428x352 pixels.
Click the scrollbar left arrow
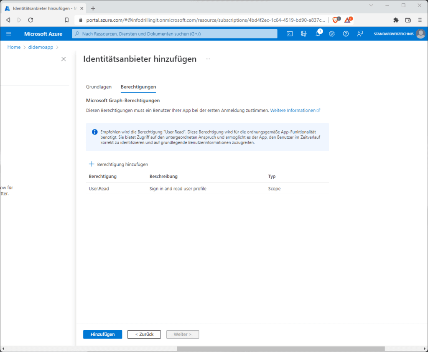coord(3,349)
